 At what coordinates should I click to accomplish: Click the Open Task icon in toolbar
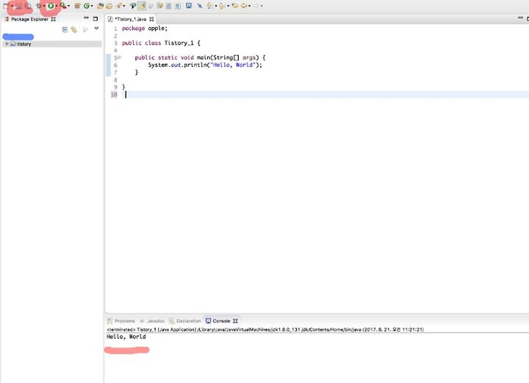[109, 6]
